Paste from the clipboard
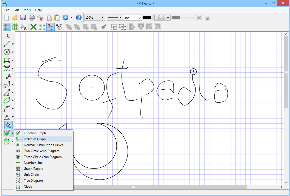Viewport: 290px width, 196px height. pos(57,18)
